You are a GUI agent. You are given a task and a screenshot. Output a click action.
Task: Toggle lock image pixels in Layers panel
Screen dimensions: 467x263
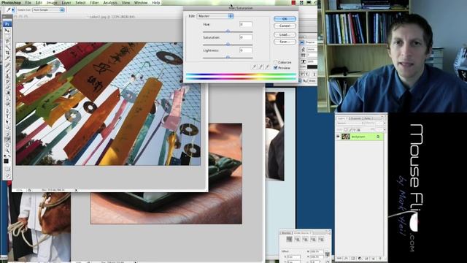point(350,130)
